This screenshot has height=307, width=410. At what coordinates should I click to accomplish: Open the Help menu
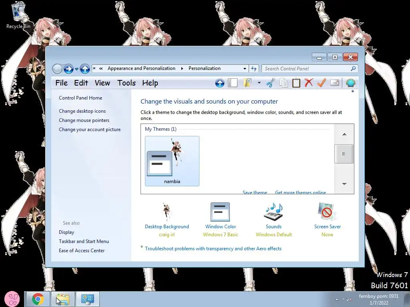point(150,83)
